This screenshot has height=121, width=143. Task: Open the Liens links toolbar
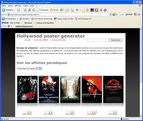(122, 15)
